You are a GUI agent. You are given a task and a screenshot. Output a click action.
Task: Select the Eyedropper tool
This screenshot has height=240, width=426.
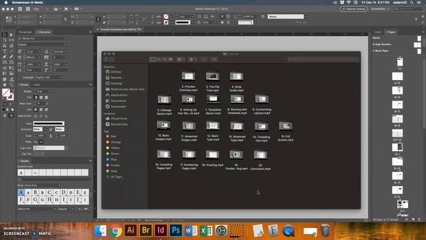11,79
